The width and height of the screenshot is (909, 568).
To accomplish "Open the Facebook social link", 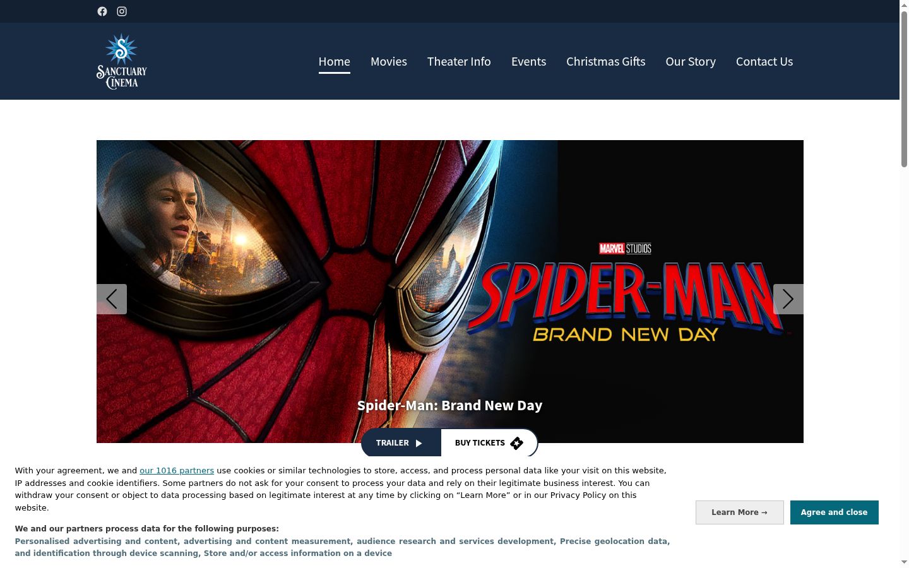I will (x=102, y=11).
